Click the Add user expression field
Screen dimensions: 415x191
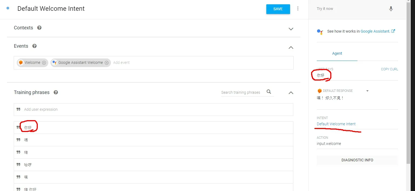pyautogui.click(x=154, y=109)
